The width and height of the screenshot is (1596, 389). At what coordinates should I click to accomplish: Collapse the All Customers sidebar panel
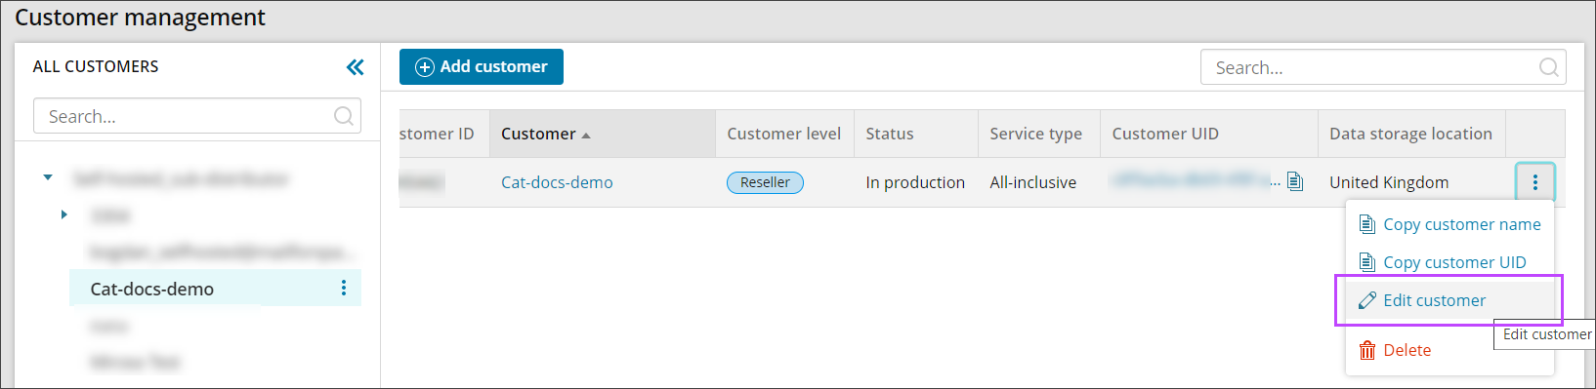[x=355, y=66]
